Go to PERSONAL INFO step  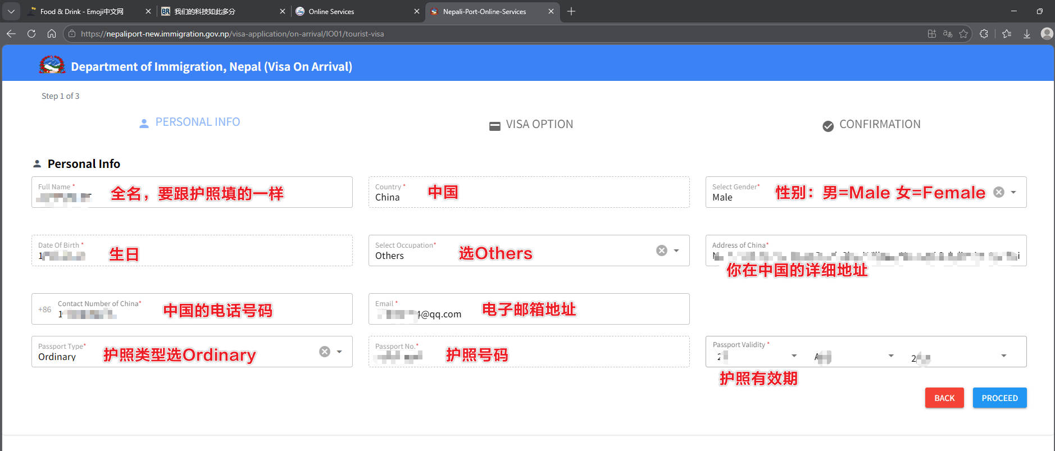190,122
